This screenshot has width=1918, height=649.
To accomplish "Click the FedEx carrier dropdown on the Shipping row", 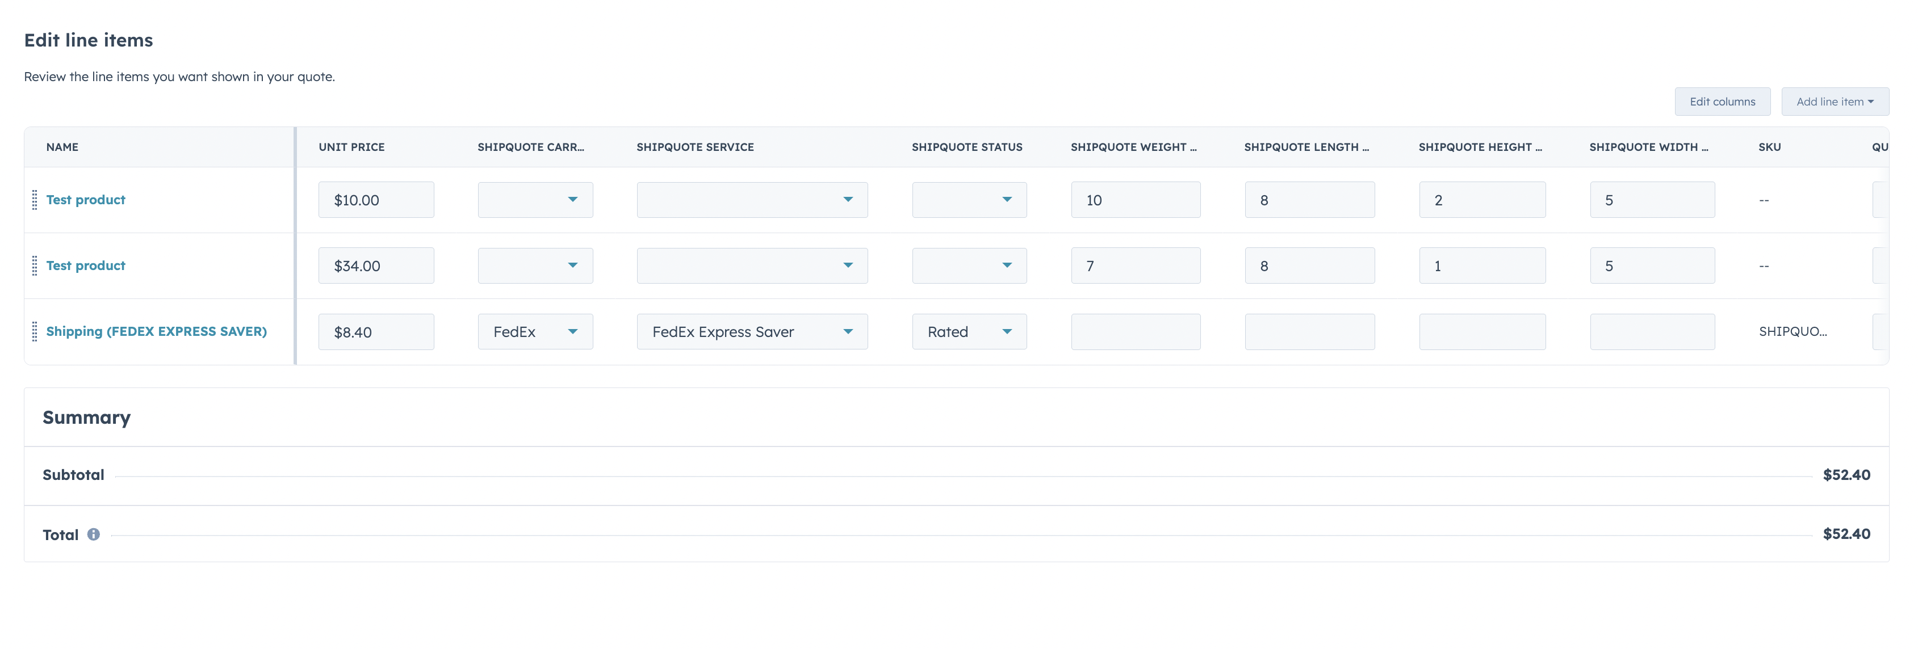I will [535, 331].
